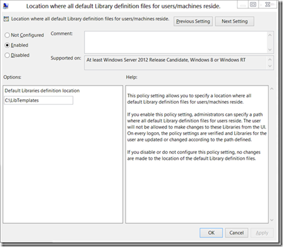The image size is (283, 247).
Task: Click inside the Comment text area
Action: tap(176, 43)
